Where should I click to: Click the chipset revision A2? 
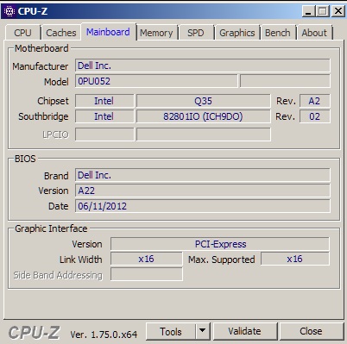coord(315,101)
